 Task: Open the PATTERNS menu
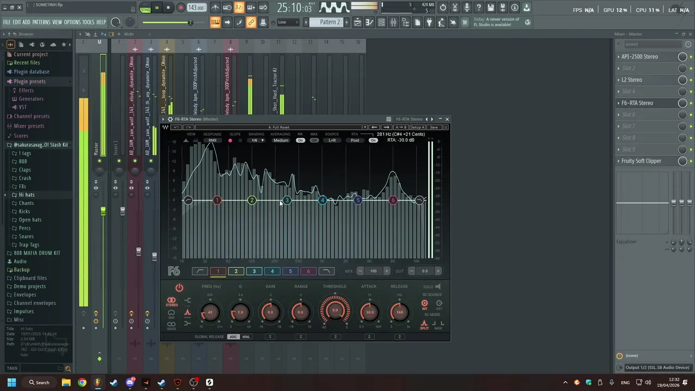[x=41, y=22]
